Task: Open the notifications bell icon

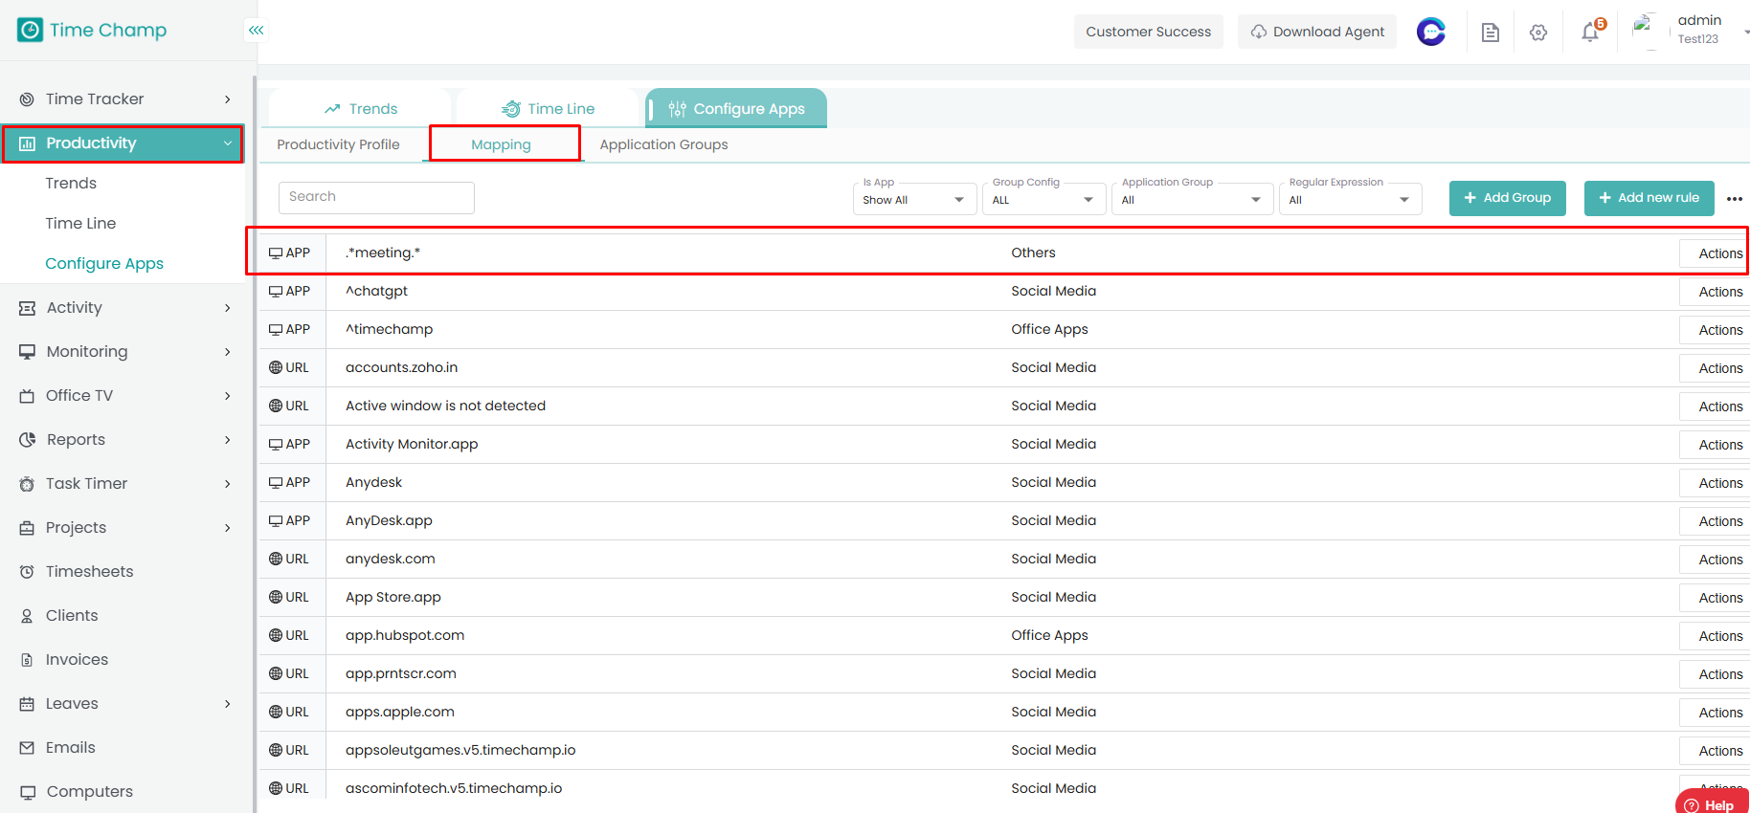Action: [x=1591, y=31]
